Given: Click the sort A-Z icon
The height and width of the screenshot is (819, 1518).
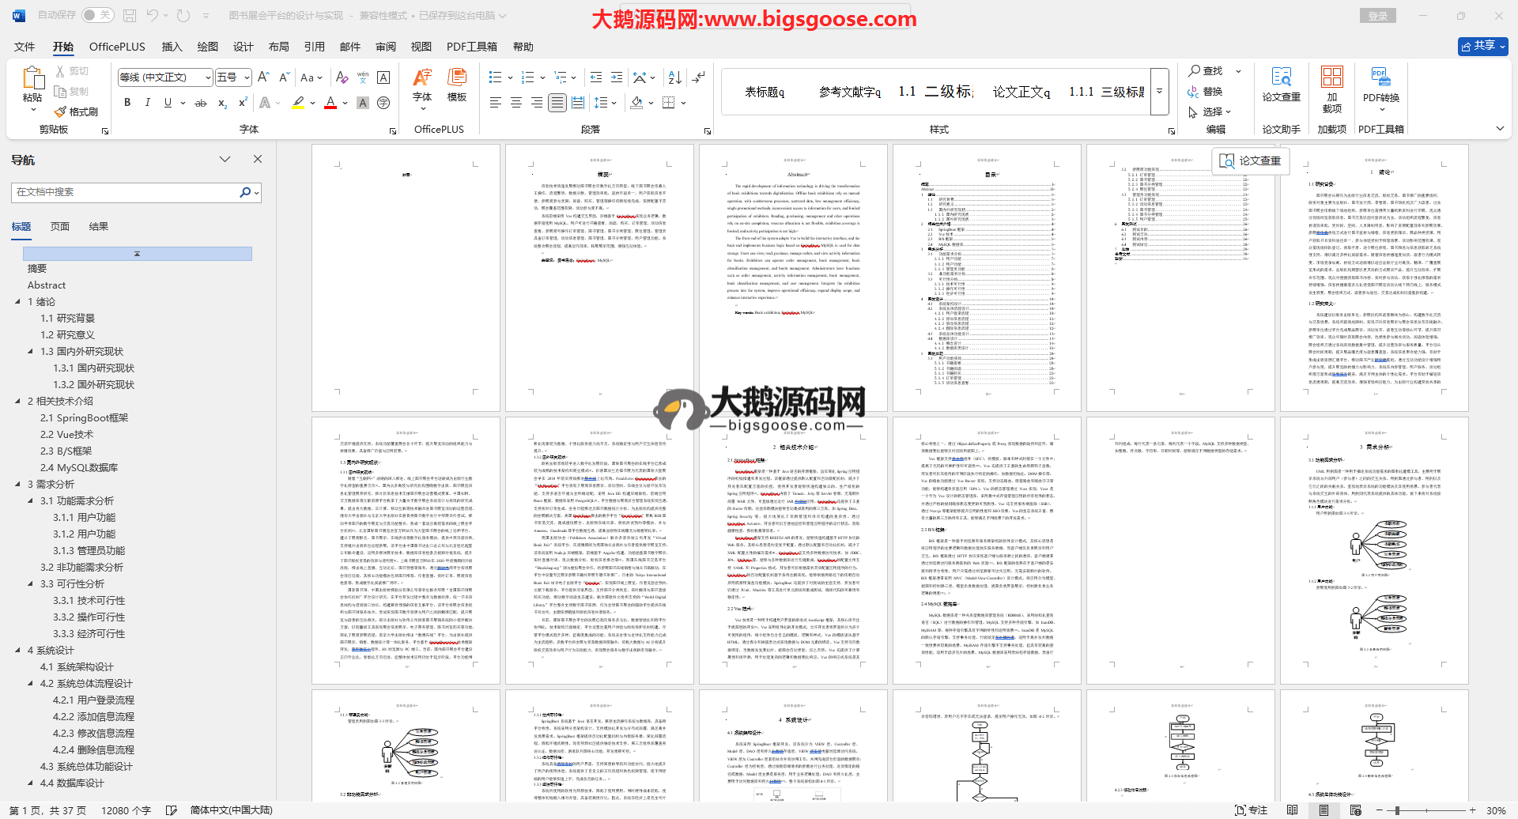Looking at the screenshot, I should tap(674, 77).
